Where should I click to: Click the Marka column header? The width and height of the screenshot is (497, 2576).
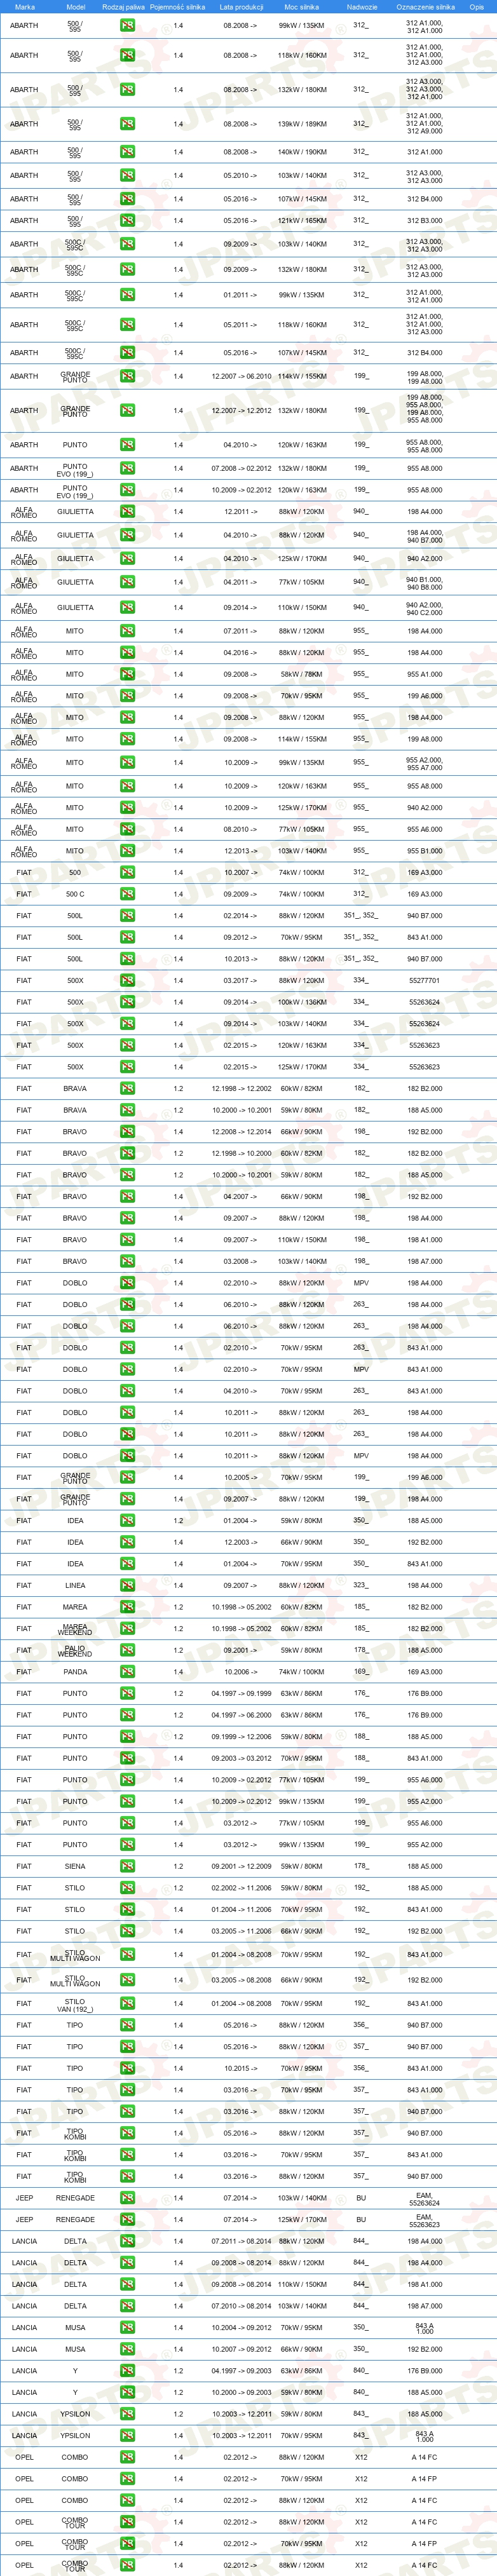pos(24,7)
